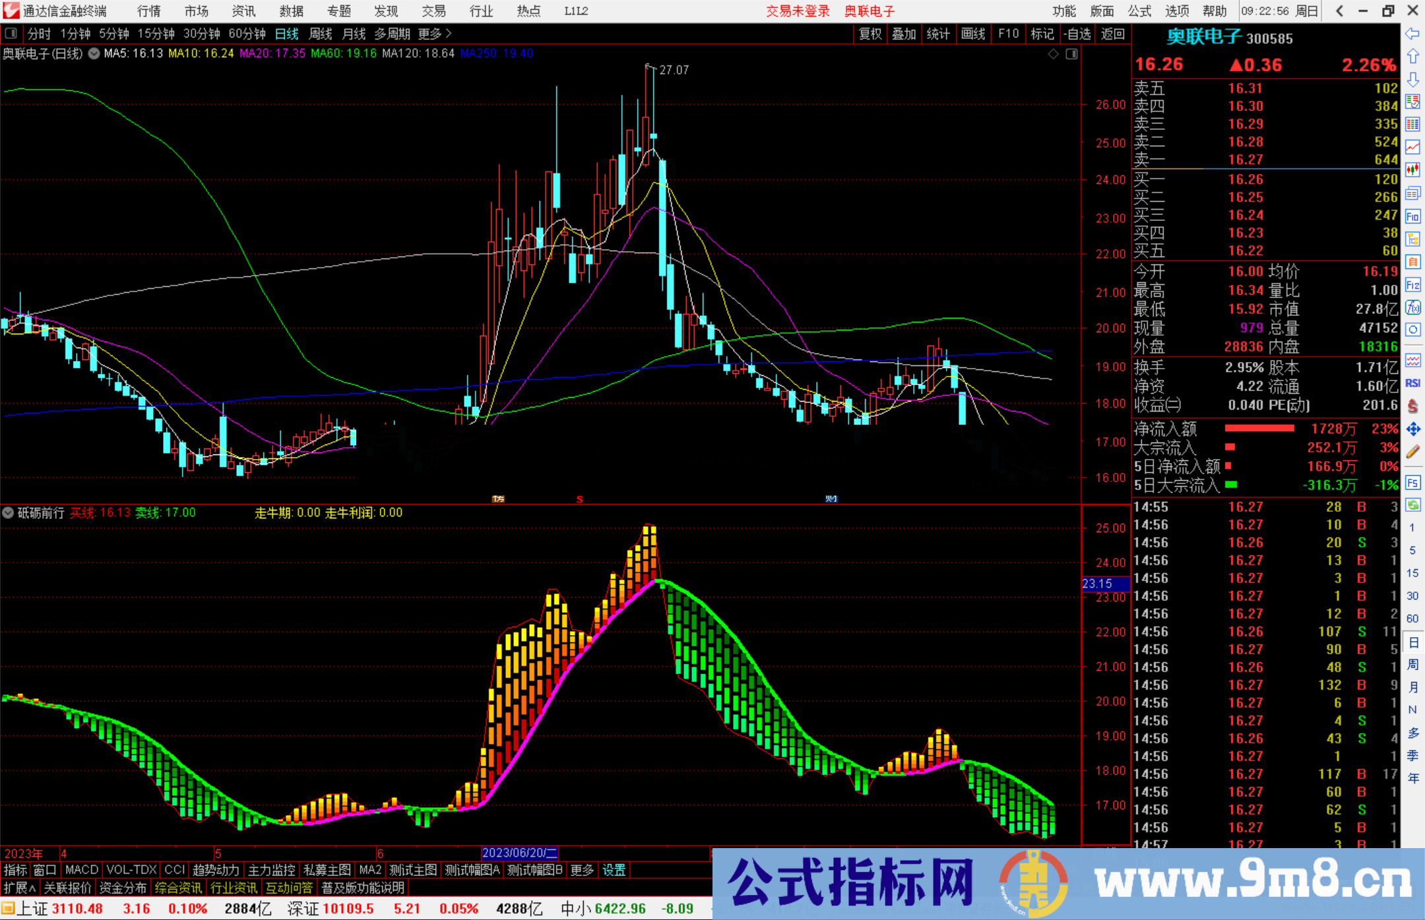1425x920 pixels.
Task: Expand the 更多 periods dropdown
Action: 429,34
